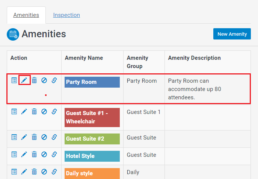Click link icon for Party Room
258x179 pixels.
54,80
